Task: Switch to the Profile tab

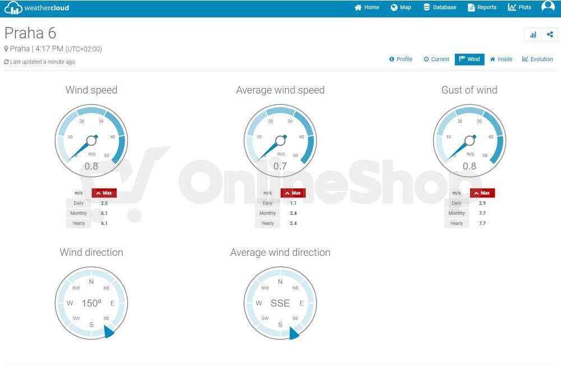Action: pos(401,59)
